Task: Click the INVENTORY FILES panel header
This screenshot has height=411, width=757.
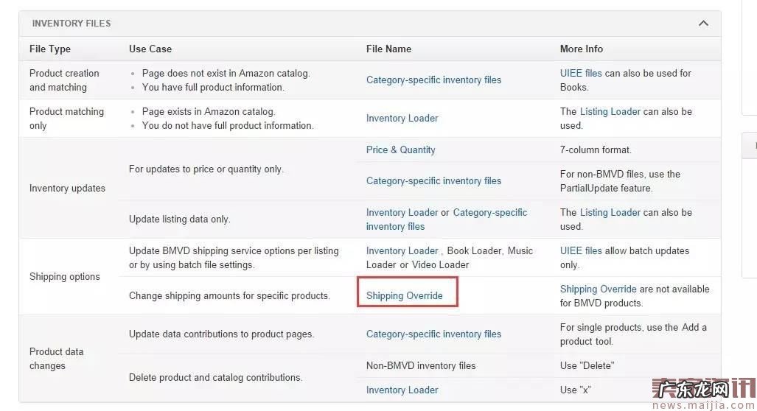Action: 71,24
